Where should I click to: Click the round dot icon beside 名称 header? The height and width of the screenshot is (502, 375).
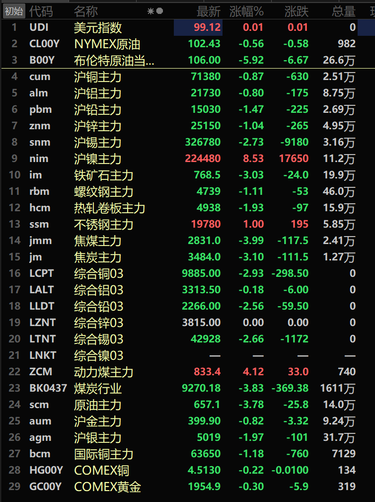point(159,11)
